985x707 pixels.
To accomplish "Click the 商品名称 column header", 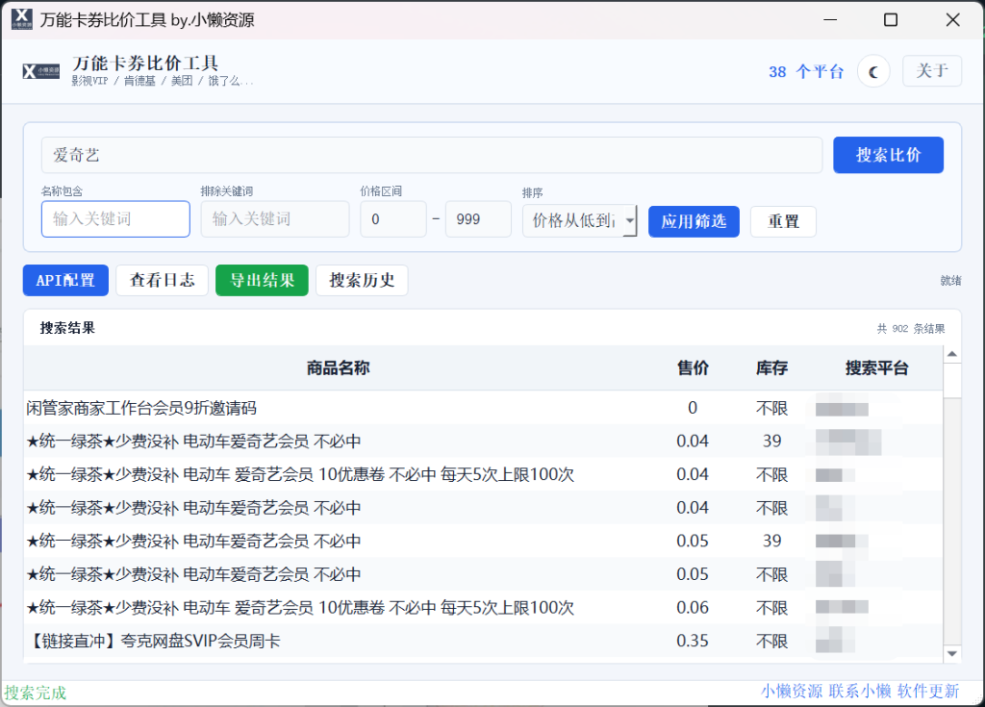I will (338, 367).
